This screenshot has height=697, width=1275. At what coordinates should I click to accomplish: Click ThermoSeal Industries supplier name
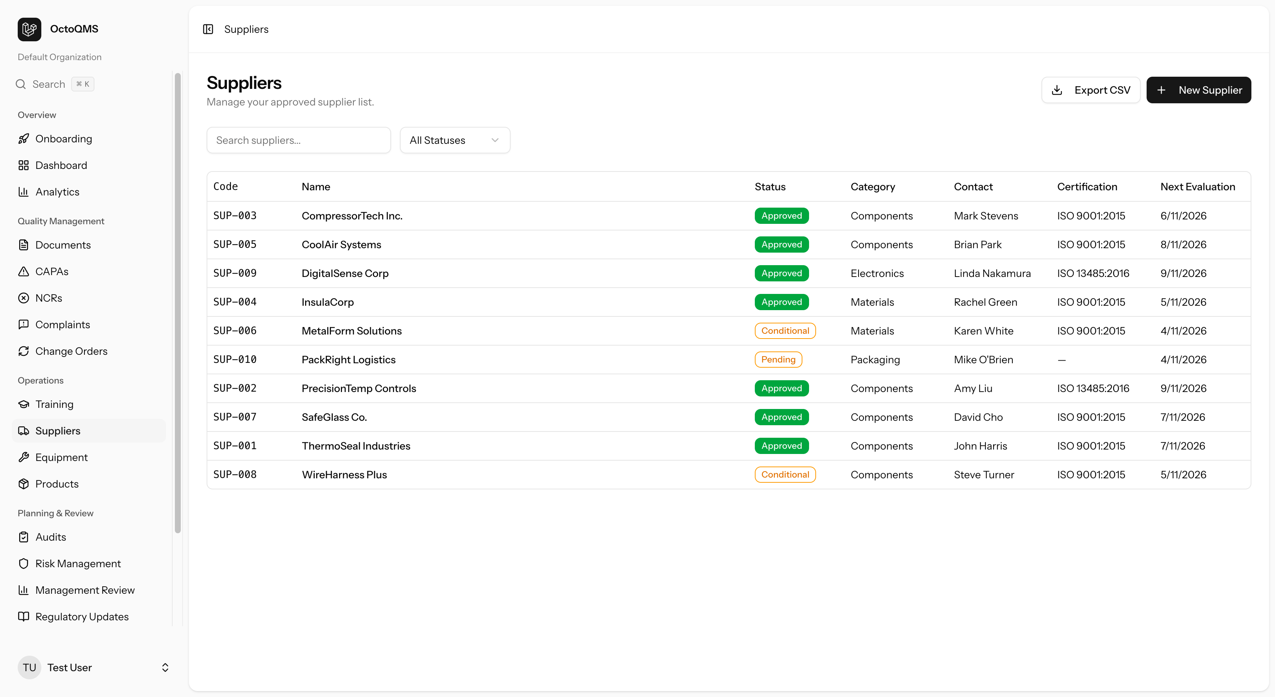(356, 446)
